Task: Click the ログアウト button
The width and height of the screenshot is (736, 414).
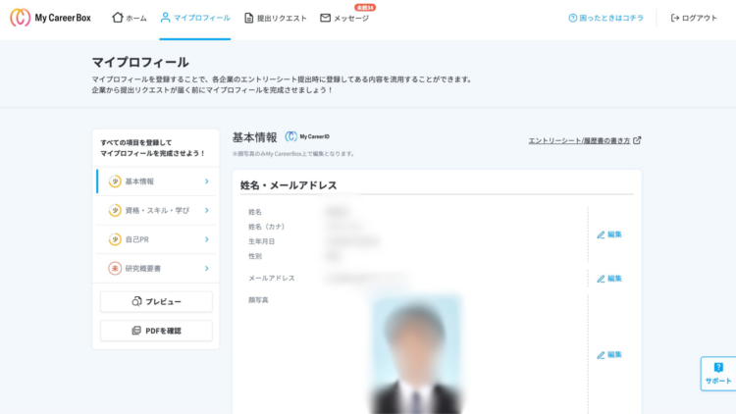Action: pos(694,18)
